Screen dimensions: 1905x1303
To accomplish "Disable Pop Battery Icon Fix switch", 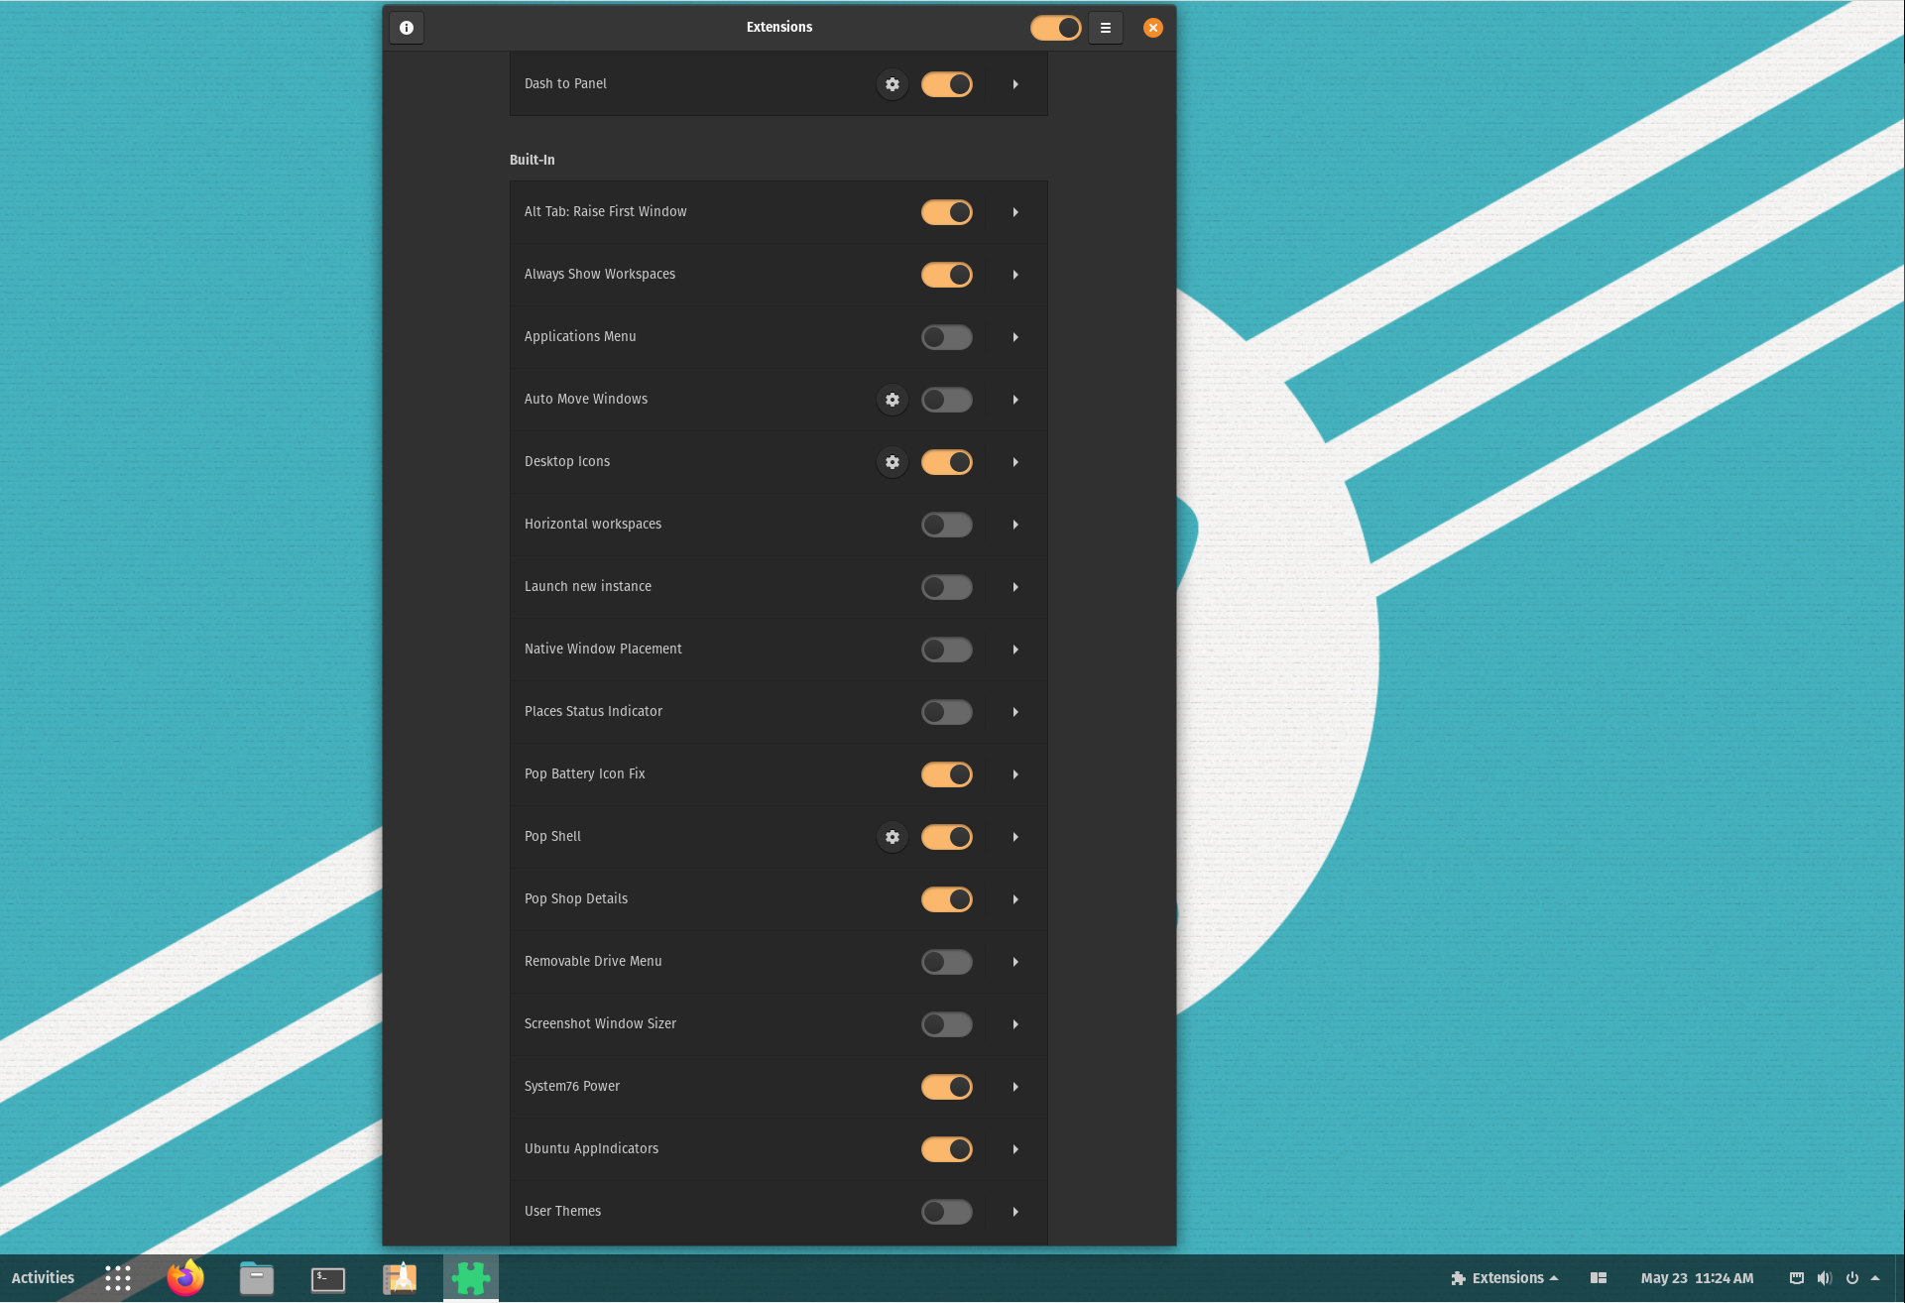I will 947,774.
